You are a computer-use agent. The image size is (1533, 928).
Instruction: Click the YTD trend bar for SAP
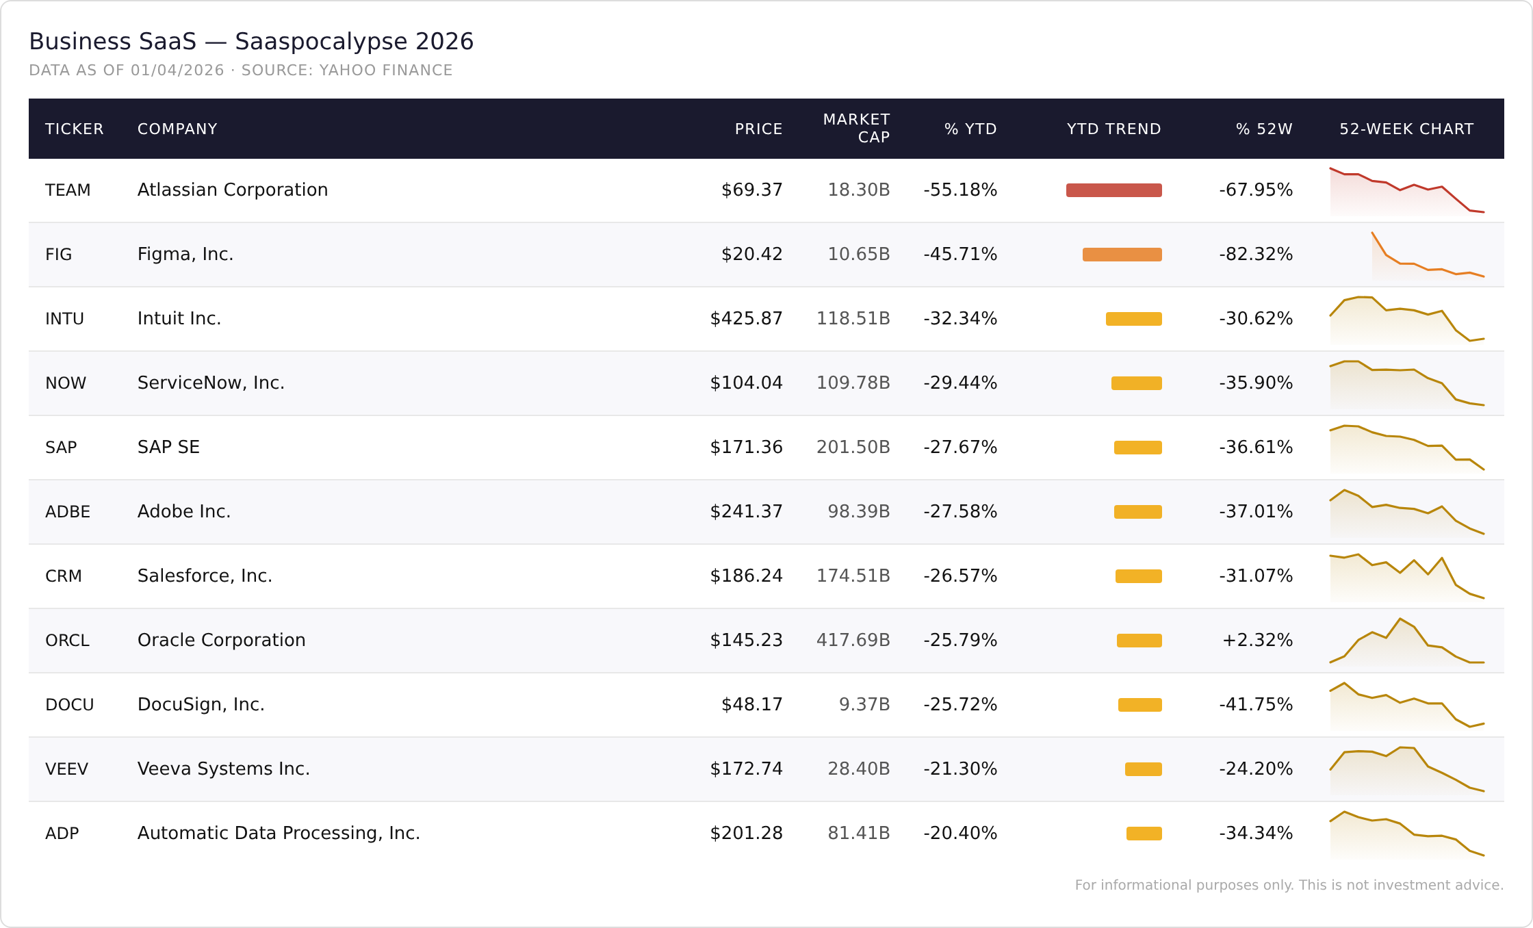pos(1138,448)
